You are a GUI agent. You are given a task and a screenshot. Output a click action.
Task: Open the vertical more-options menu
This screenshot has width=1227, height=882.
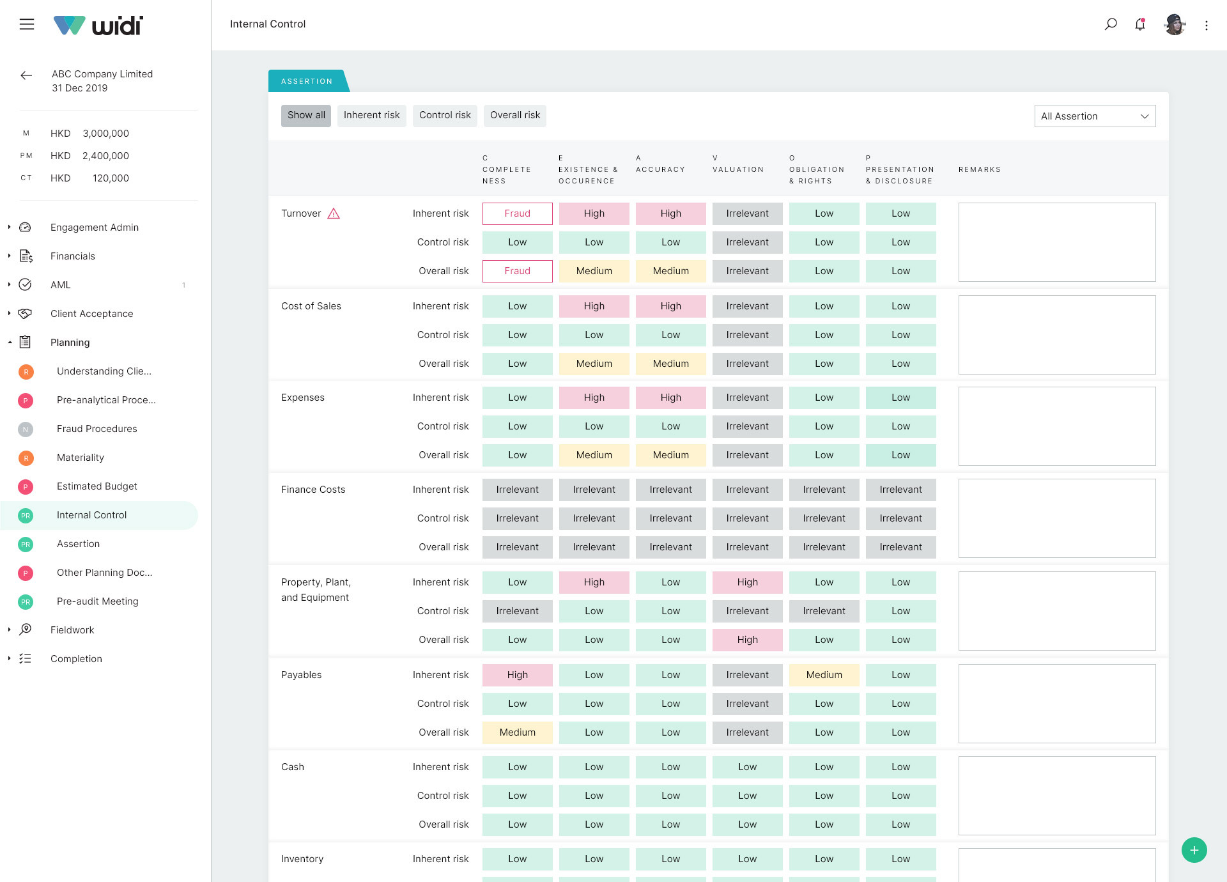click(x=1207, y=26)
